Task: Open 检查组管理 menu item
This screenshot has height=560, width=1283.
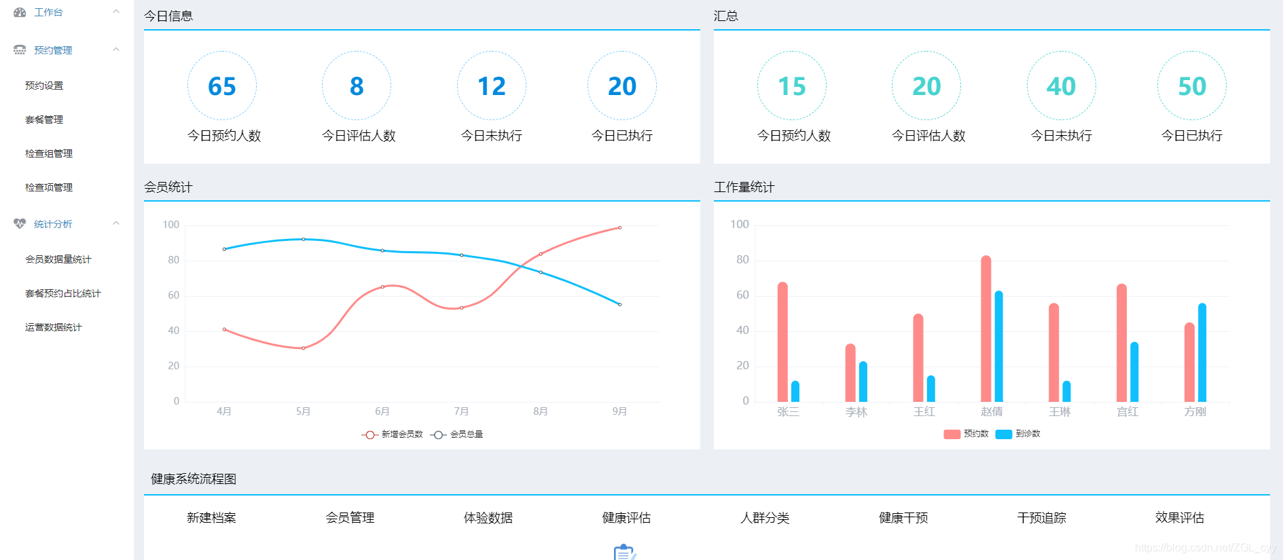Action: pyautogui.click(x=49, y=153)
